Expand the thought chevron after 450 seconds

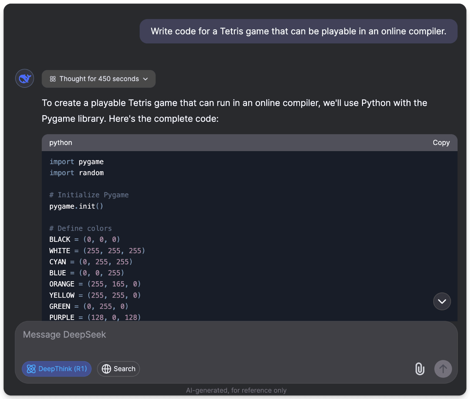pyautogui.click(x=145, y=79)
